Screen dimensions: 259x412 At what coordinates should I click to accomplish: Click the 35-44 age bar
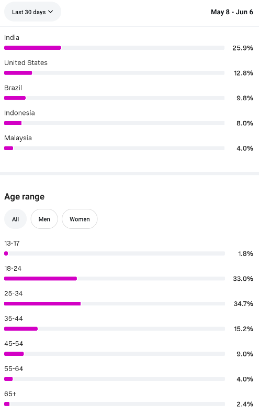click(115, 329)
